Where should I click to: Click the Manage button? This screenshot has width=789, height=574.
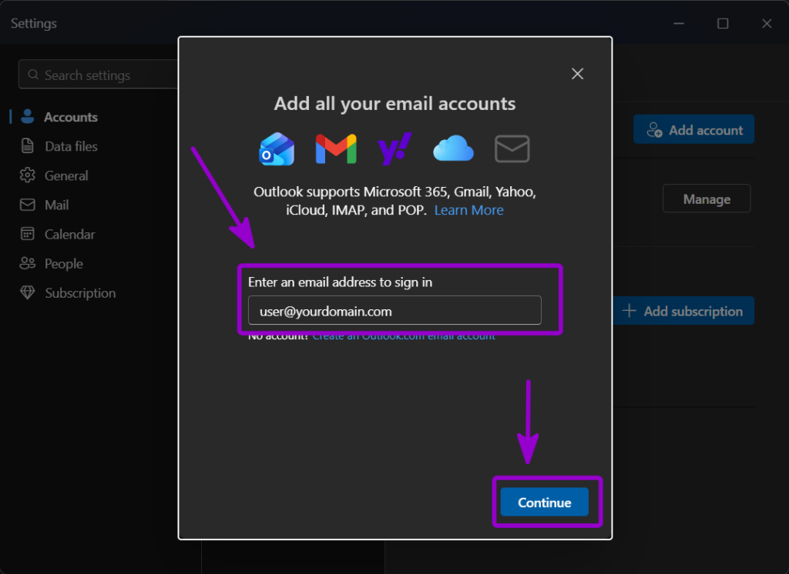[707, 199]
